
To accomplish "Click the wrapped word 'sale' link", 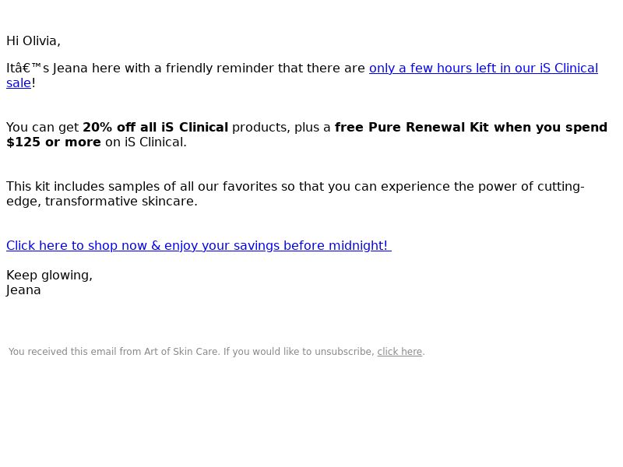I will pos(19,83).
